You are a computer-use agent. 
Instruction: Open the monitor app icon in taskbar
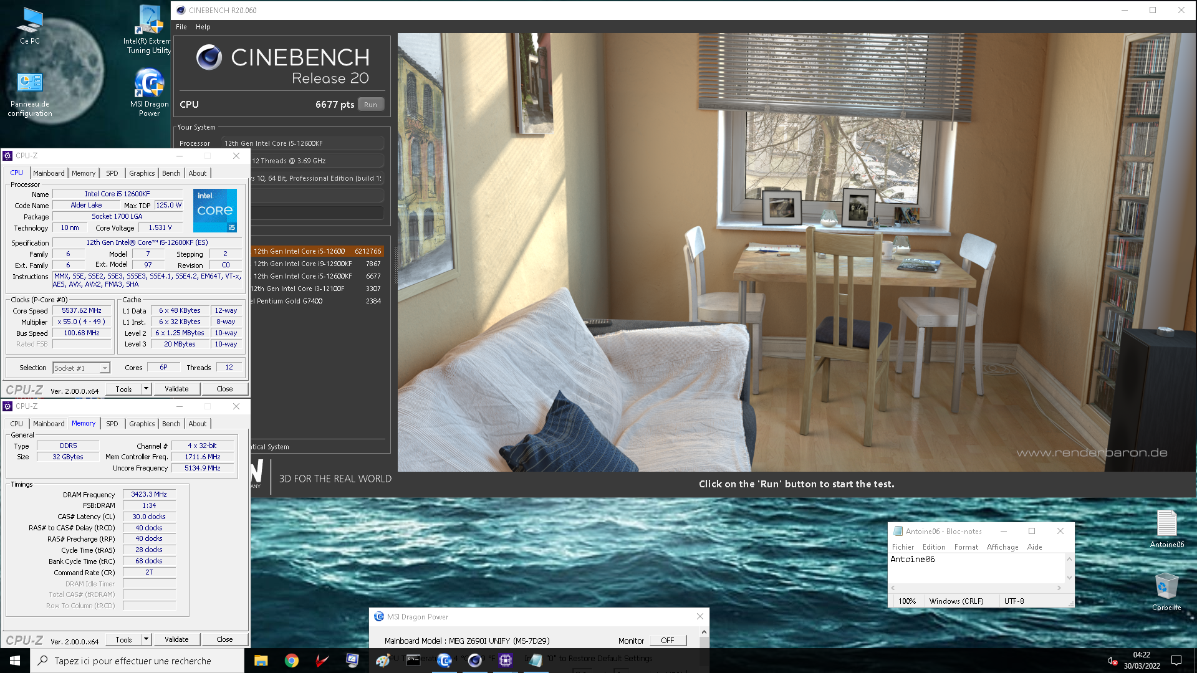[x=352, y=661]
